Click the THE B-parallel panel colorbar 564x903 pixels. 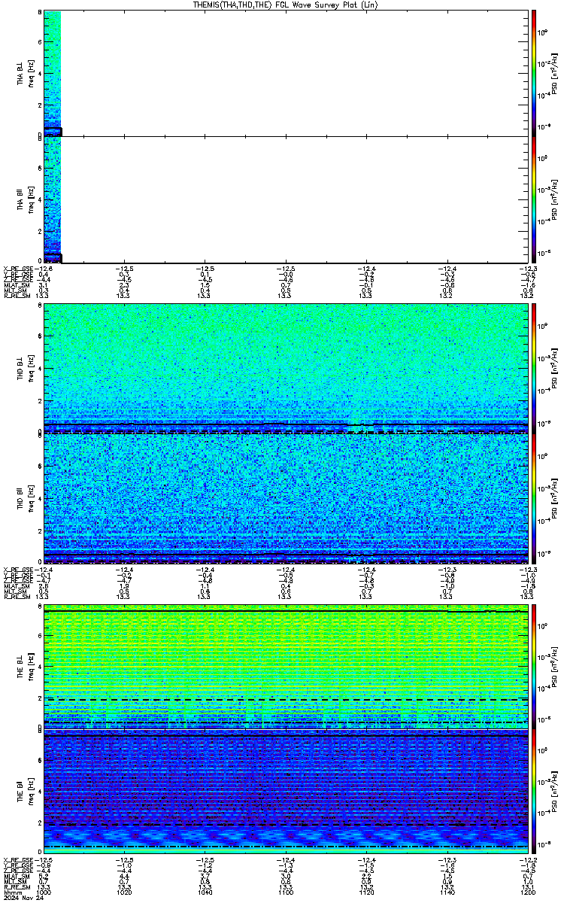pyautogui.click(x=534, y=792)
